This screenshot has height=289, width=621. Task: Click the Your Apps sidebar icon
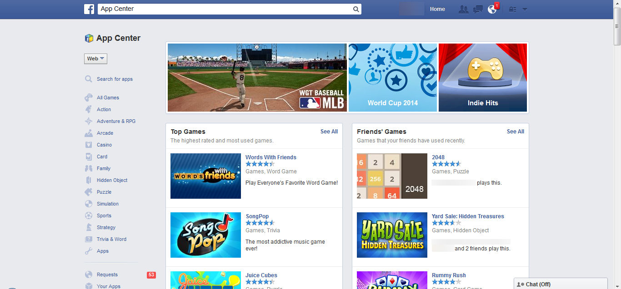click(x=89, y=286)
